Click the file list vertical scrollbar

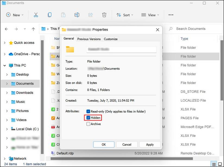click(222, 70)
